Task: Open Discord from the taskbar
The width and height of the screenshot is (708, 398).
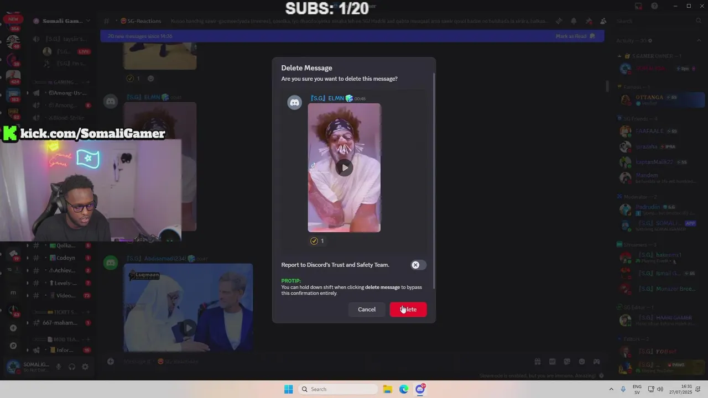Action: pos(420,389)
